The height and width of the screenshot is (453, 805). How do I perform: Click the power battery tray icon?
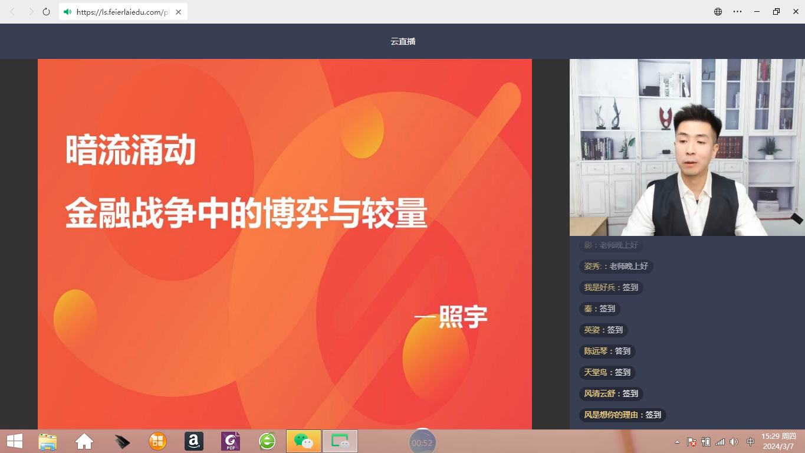point(705,442)
